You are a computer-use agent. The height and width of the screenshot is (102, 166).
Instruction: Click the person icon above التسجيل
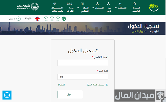97,4
